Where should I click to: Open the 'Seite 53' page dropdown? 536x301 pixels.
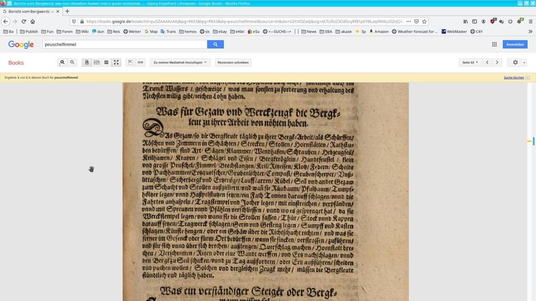[470, 63]
